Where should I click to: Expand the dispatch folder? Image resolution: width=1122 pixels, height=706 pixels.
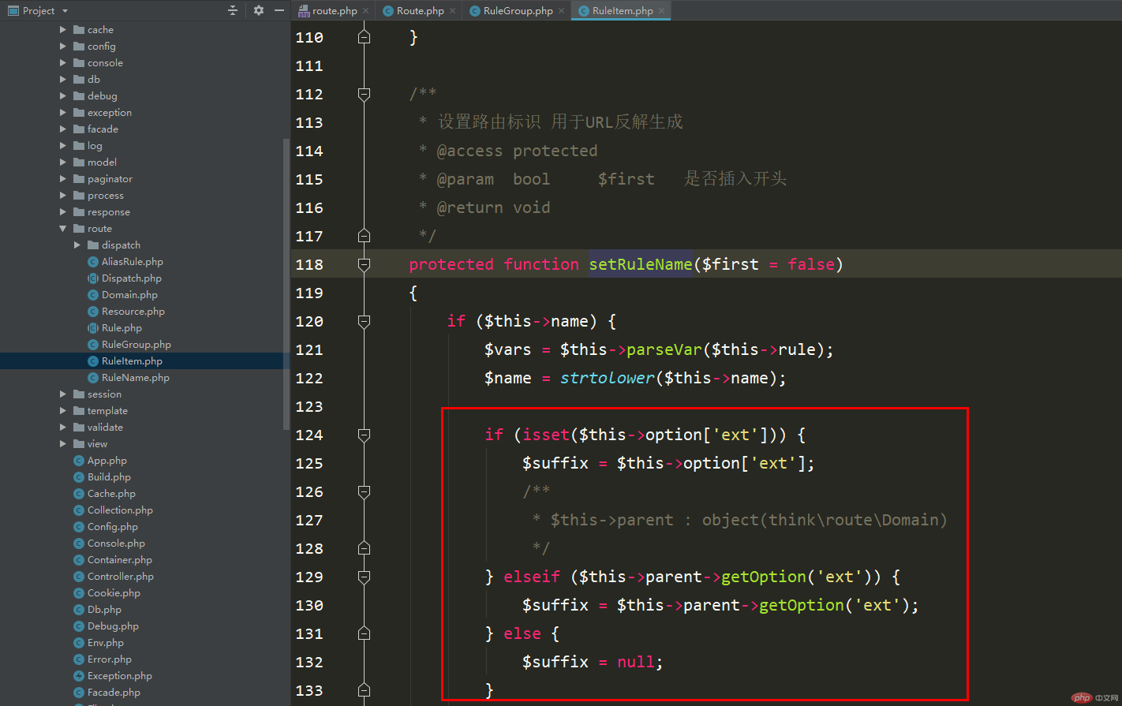point(77,245)
